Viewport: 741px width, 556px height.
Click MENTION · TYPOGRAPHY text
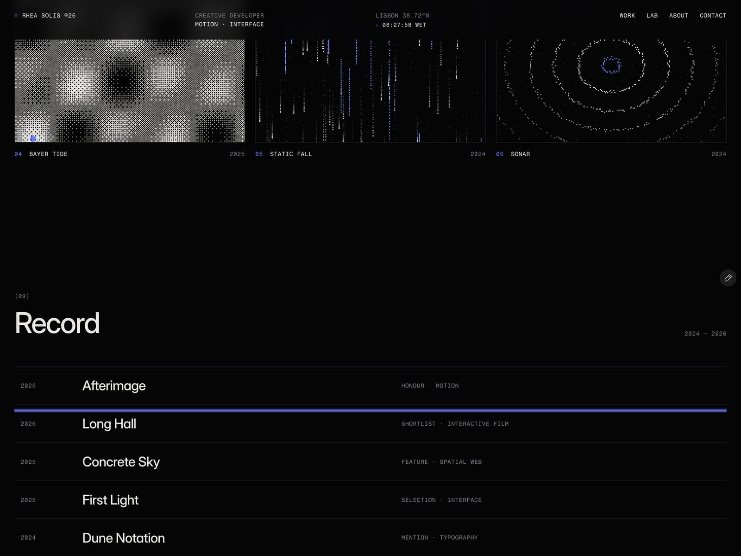click(x=440, y=538)
